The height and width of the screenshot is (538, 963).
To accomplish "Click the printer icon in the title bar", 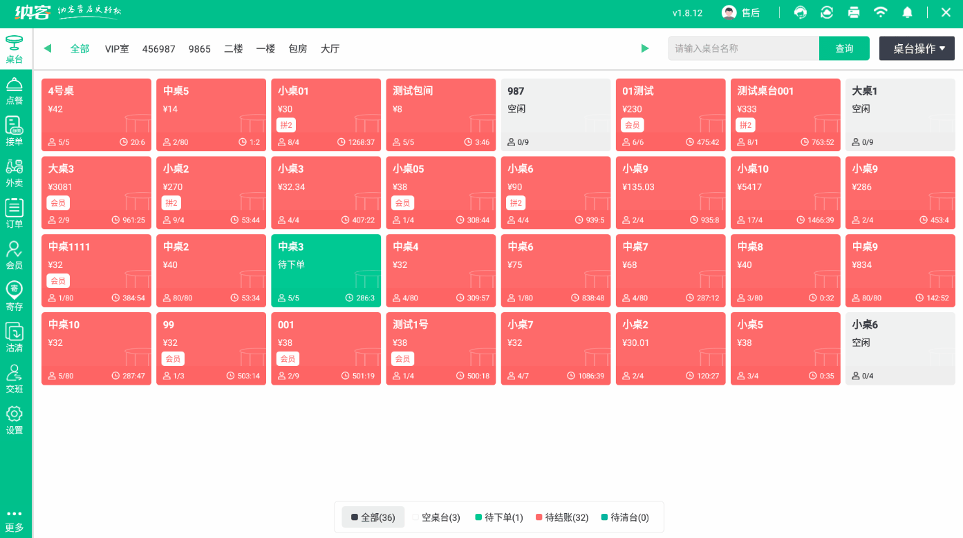I will (x=853, y=12).
